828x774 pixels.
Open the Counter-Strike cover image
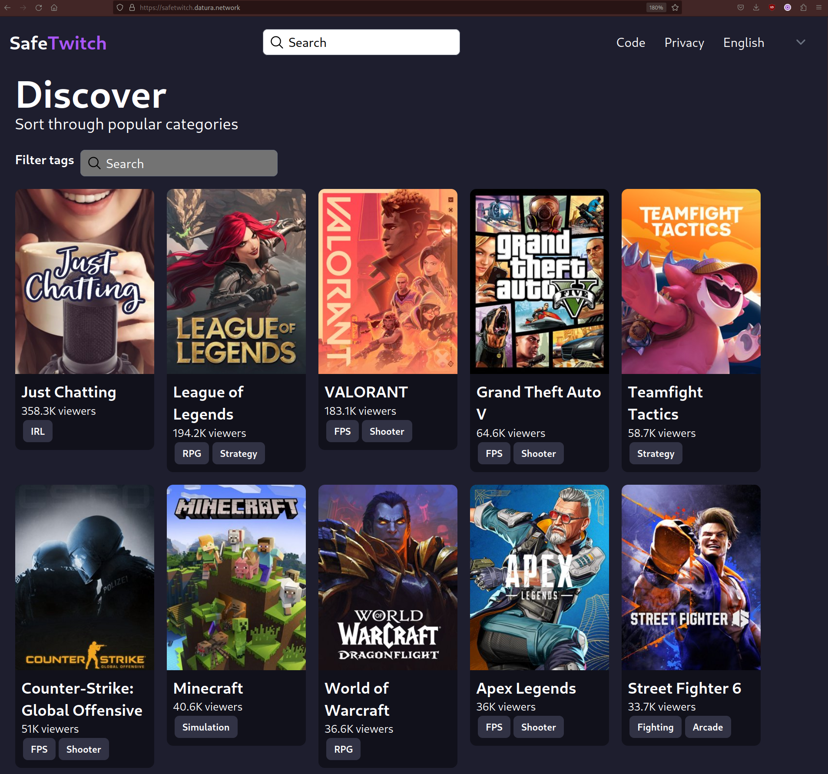click(x=85, y=577)
